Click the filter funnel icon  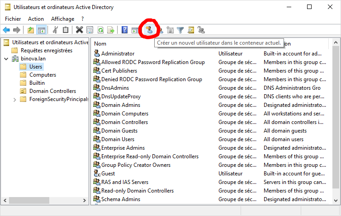point(180,30)
